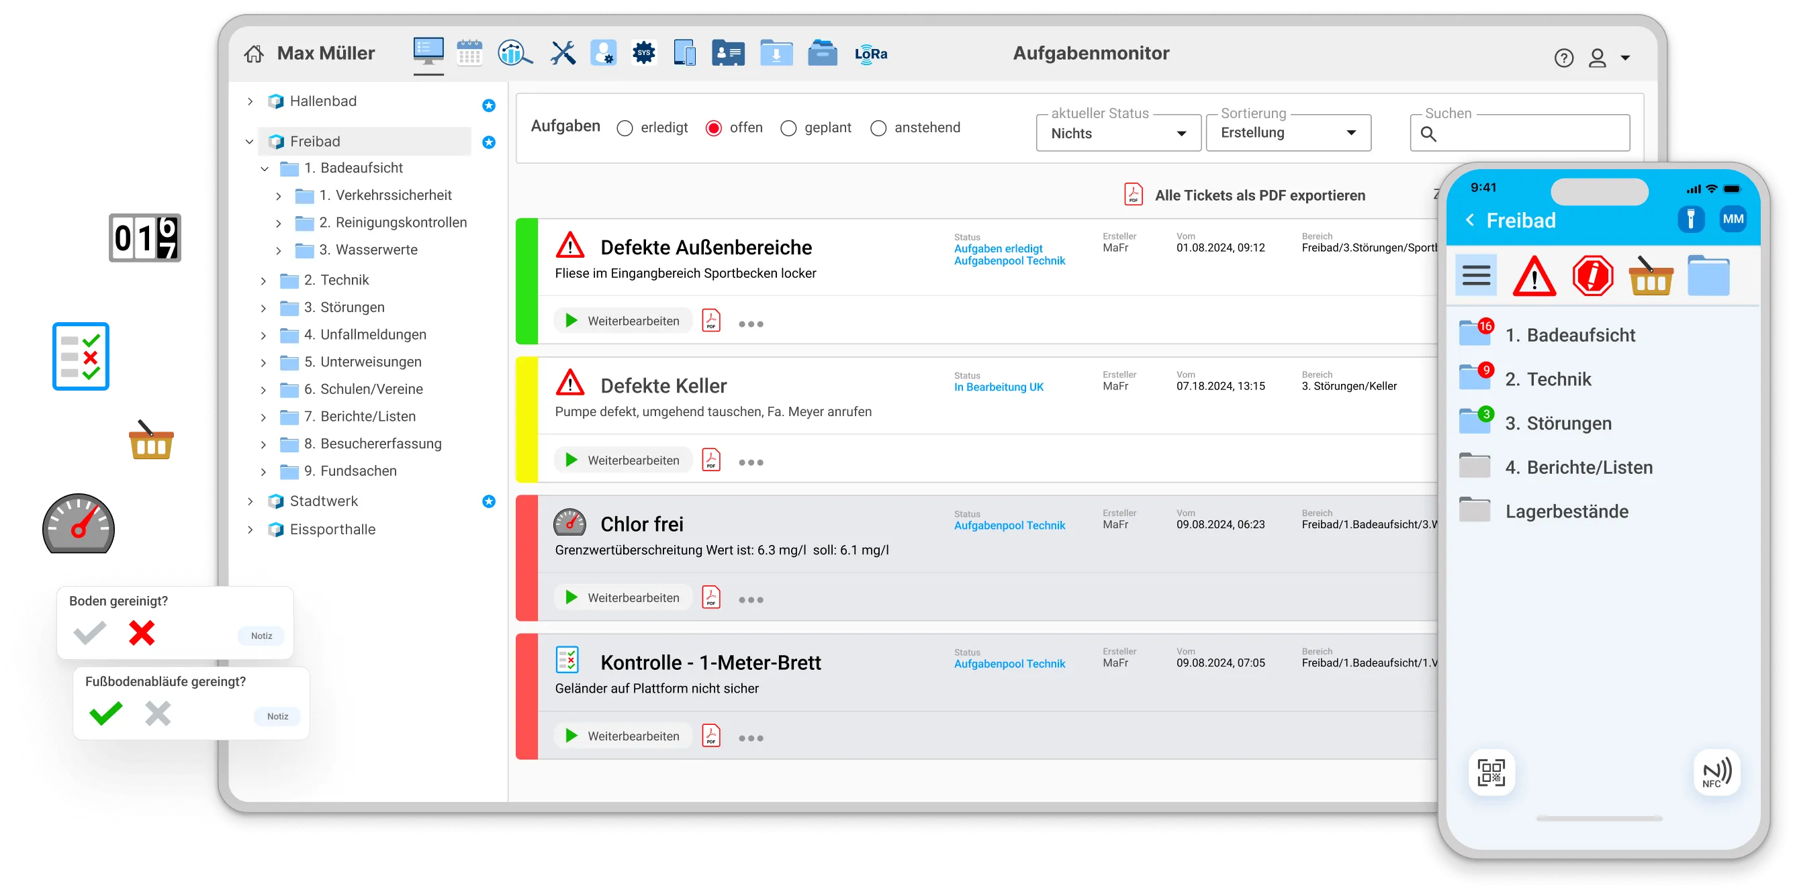This screenshot has width=1793, height=890.
Task: Select the monitor task view icon
Action: pos(428,52)
